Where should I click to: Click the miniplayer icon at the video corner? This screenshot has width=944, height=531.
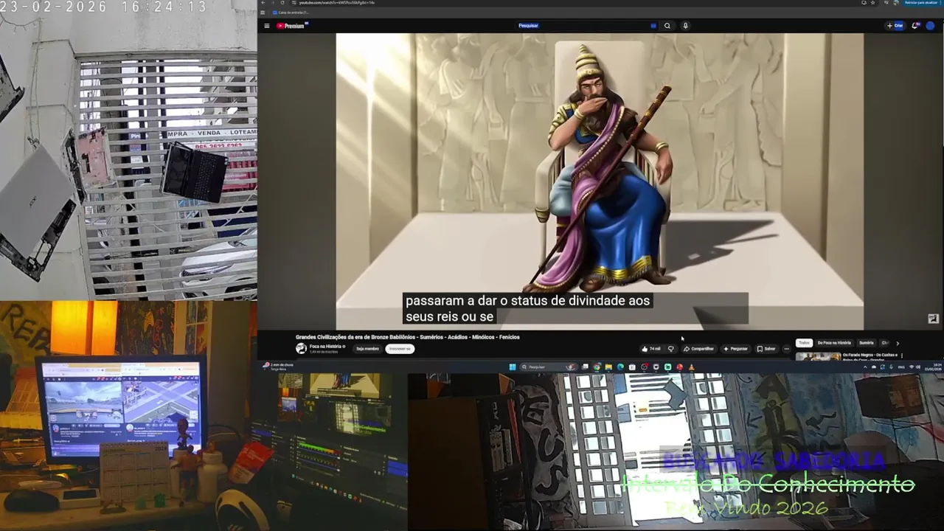[x=933, y=319]
